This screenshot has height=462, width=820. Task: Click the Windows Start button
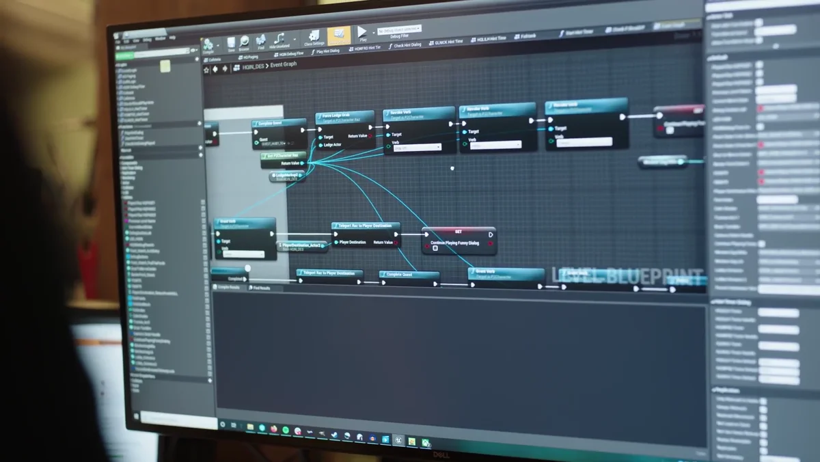click(137, 416)
